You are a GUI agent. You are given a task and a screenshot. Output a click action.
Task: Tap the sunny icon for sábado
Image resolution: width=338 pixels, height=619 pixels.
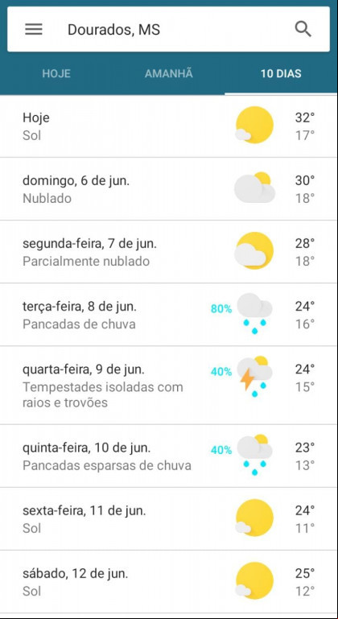pos(253,581)
